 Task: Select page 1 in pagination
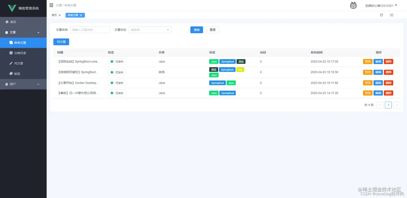[x=388, y=105]
